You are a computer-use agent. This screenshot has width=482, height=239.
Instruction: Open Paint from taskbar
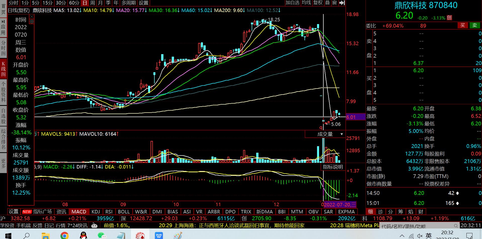click(178, 235)
